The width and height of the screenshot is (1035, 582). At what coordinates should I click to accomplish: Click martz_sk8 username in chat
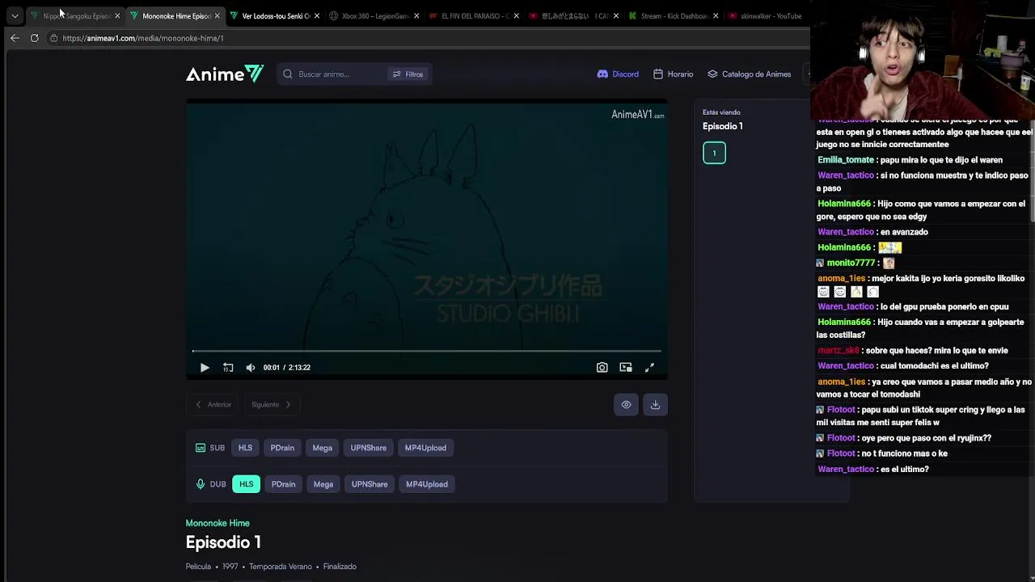pos(839,351)
